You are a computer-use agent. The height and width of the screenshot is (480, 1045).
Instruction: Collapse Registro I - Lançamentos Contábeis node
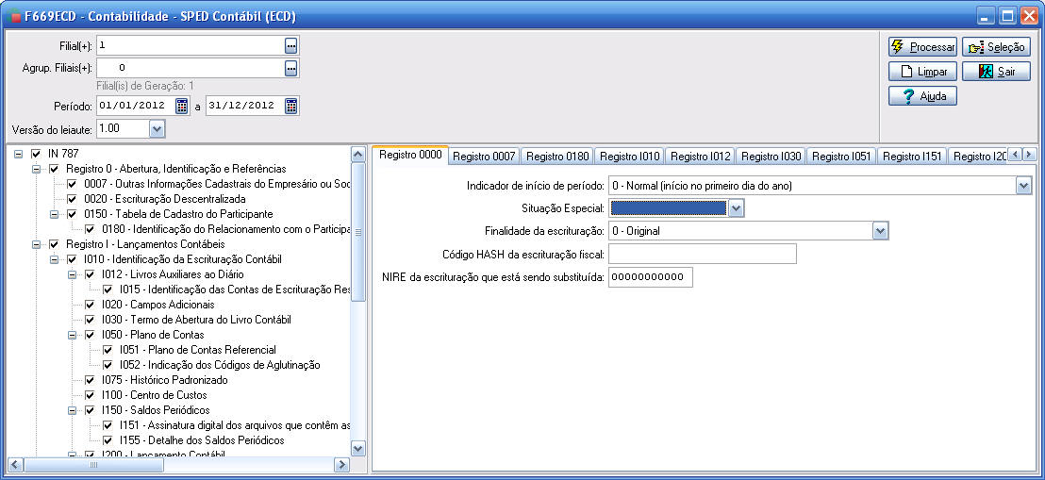coord(36,244)
